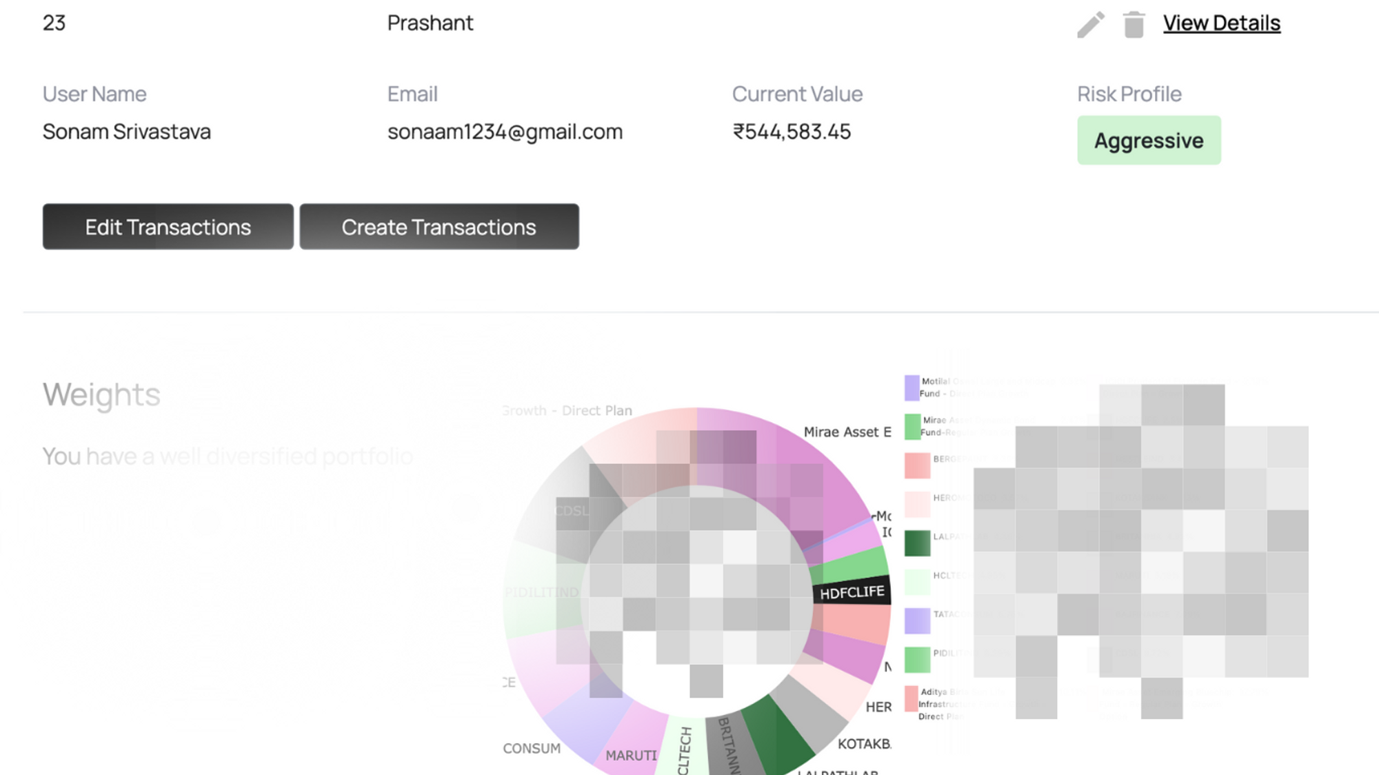Click the Current Value column label
The image size is (1379, 775).
point(797,94)
